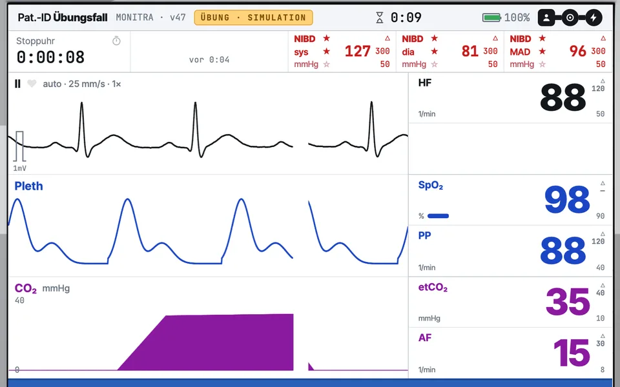The width and height of the screenshot is (620, 387).
Task: Click HF upper alarm limit 120
Action: [598, 88]
